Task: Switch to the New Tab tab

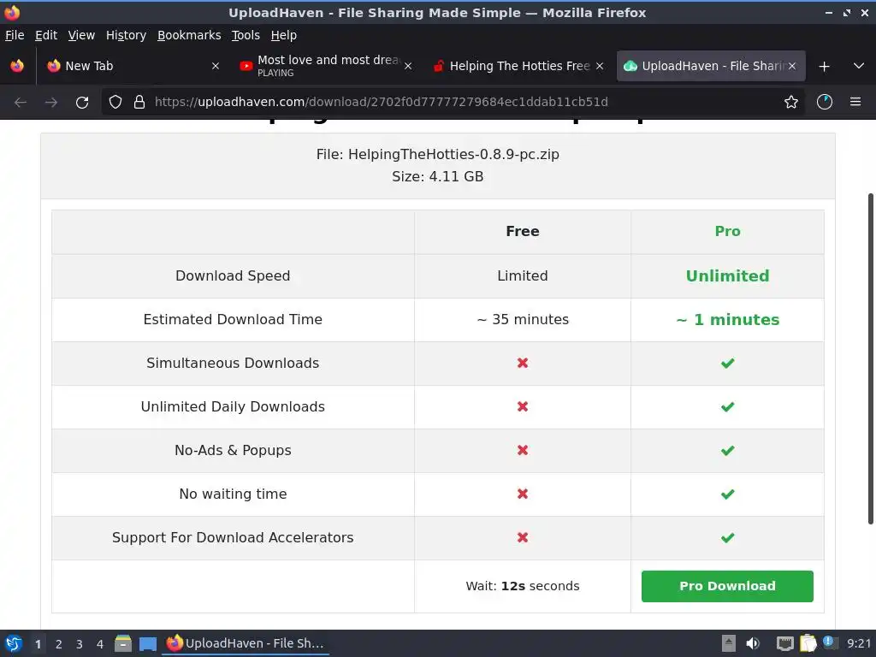Action: [133, 66]
